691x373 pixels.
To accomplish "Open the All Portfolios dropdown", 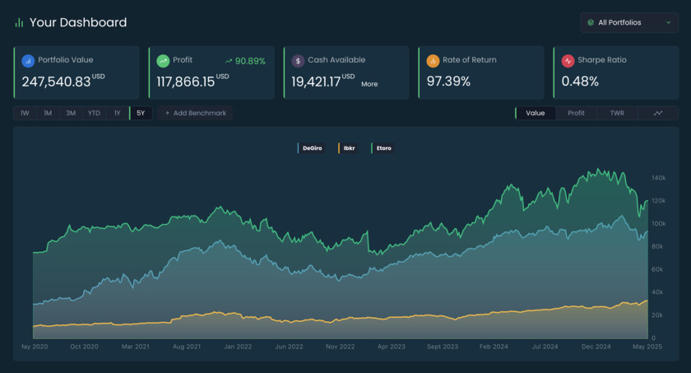I will tap(629, 22).
